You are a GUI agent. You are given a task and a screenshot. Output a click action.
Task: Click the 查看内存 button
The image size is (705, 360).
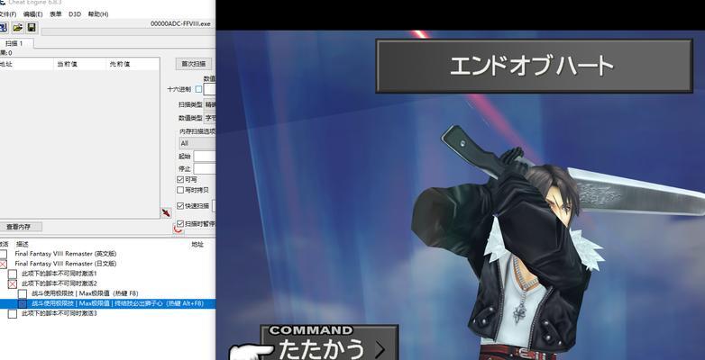point(19,227)
